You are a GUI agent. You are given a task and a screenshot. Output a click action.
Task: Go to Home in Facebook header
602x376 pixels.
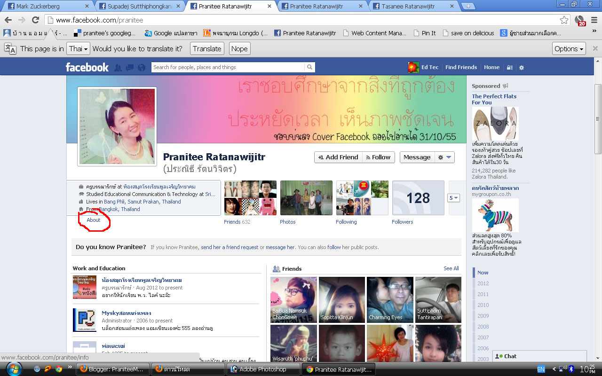491,67
